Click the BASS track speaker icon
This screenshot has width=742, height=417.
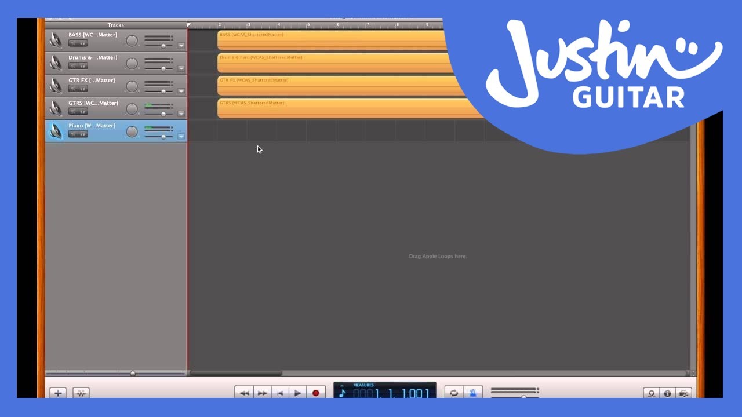pyautogui.click(x=56, y=40)
